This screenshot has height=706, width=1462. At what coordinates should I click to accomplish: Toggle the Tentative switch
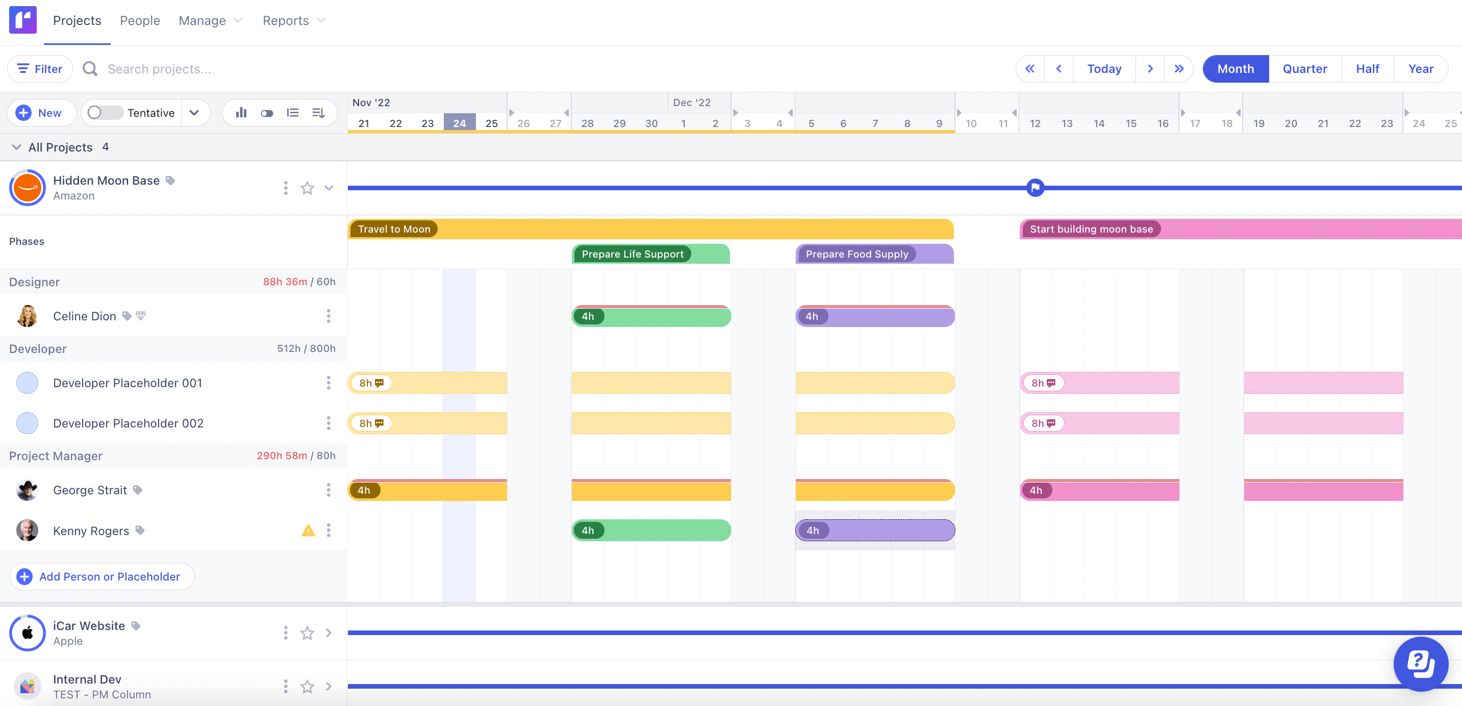point(105,112)
